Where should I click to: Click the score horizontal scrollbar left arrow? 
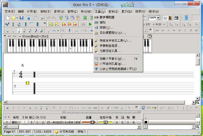coord(5,103)
